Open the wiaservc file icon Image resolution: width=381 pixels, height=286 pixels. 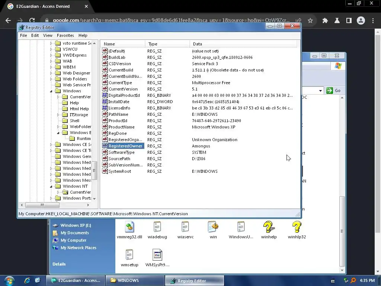[185, 227]
